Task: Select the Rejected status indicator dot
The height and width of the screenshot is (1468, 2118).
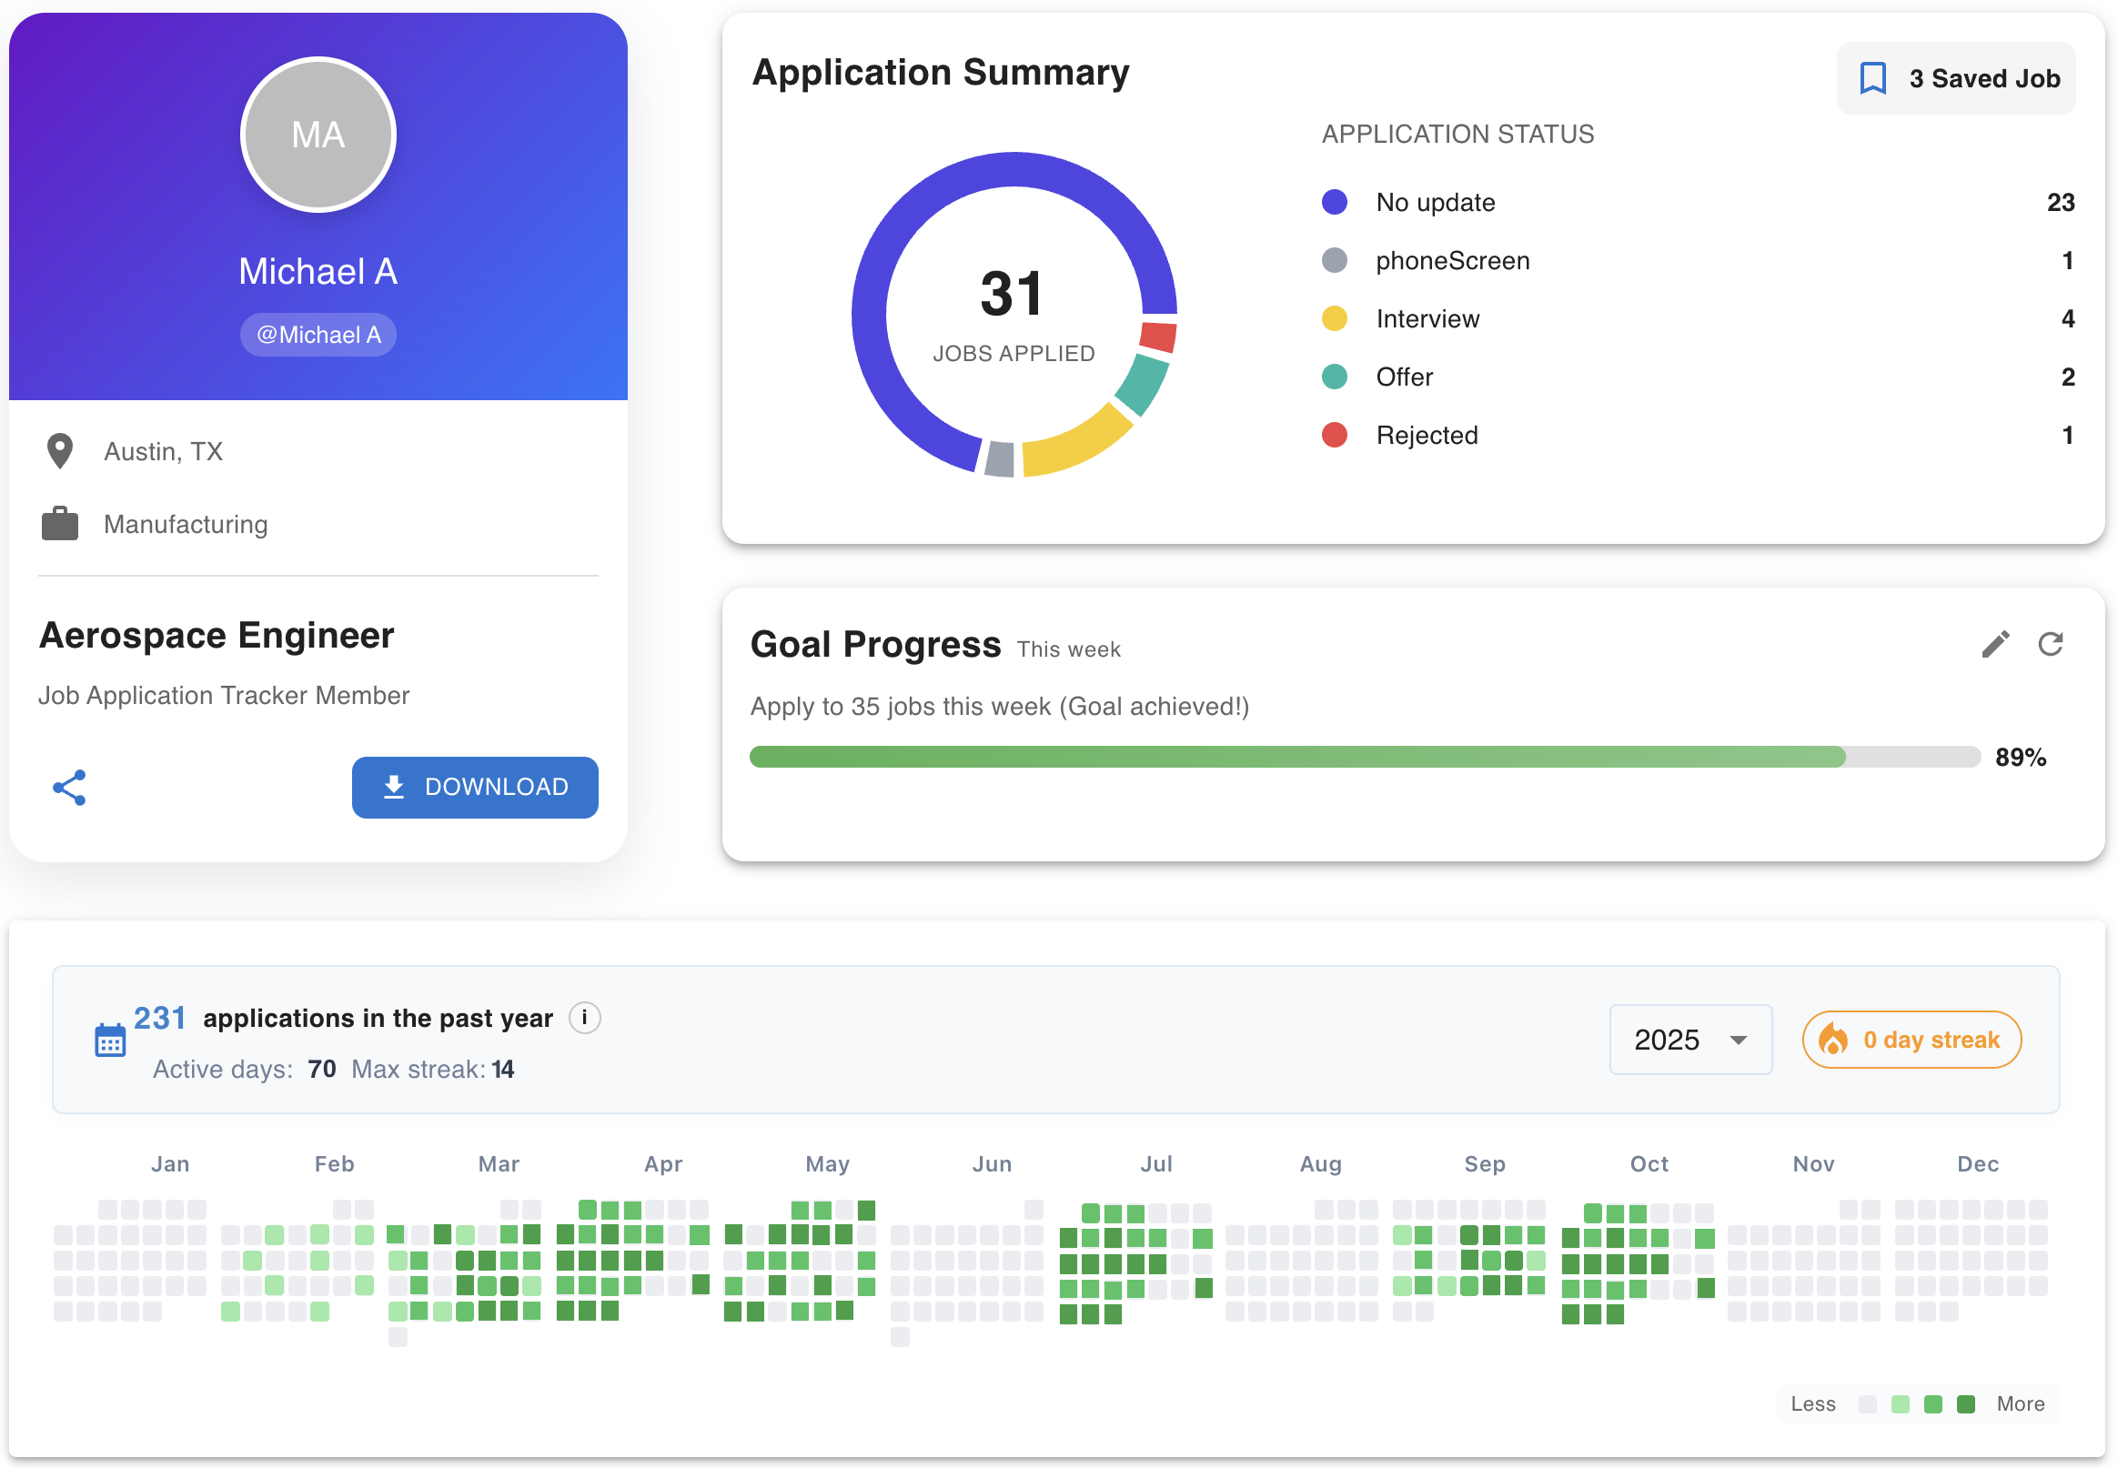Action: coord(1334,434)
